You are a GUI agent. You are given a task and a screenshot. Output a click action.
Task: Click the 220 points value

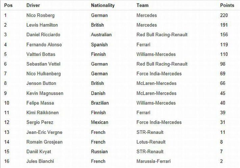pyautogui.click(x=223, y=15)
